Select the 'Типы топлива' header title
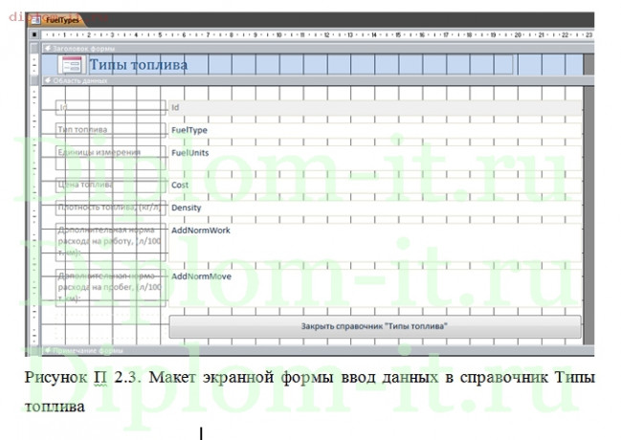The height and width of the screenshot is (440, 621). tap(138, 64)
